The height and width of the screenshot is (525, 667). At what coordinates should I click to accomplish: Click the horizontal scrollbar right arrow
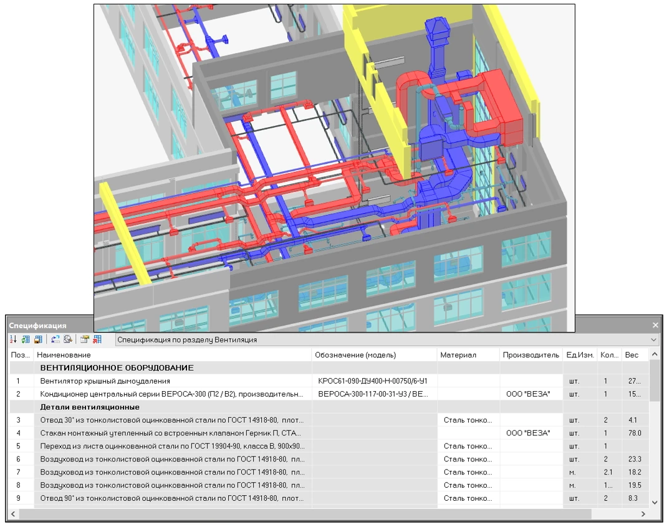point(643,514)
